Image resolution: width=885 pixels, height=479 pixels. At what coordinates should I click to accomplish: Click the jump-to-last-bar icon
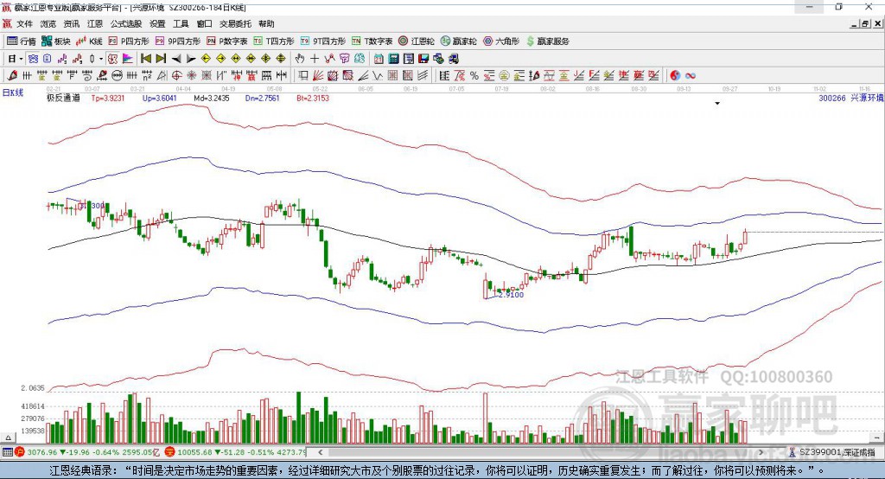161,59
